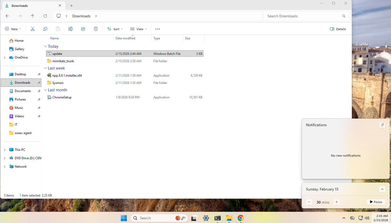Viewport: 391px width, 223px height.
Task: Start a Focus session
Action: pos(376,202)
